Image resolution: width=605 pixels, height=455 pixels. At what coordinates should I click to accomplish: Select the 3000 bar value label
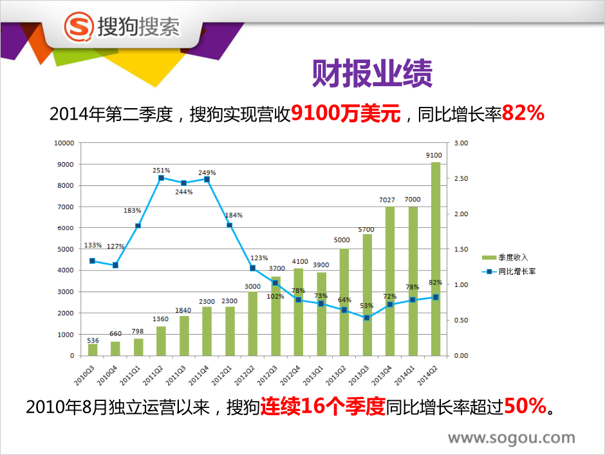[x=253, y=286]
